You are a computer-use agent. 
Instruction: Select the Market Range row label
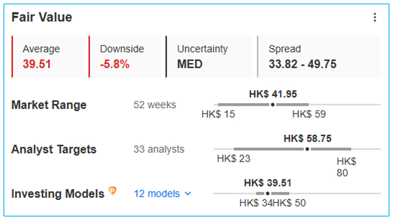49,105
